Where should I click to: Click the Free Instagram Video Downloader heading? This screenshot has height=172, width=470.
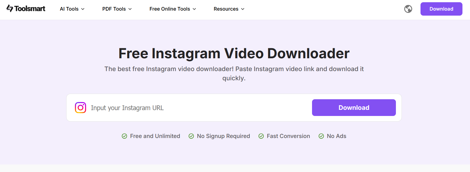(234, 53)
